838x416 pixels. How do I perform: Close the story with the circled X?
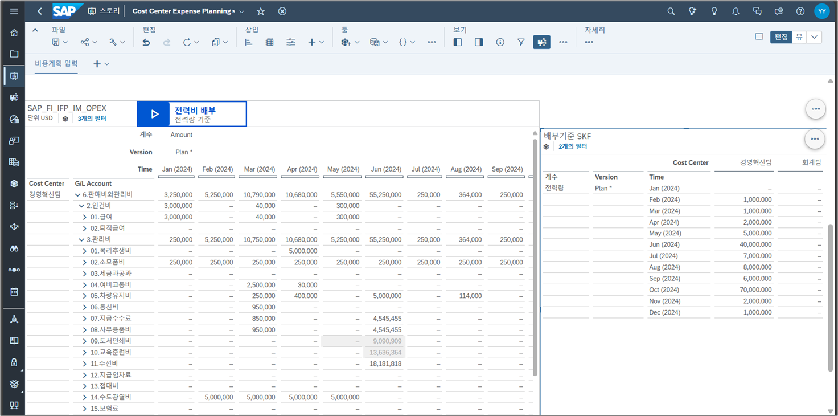[x=282, y=11]
